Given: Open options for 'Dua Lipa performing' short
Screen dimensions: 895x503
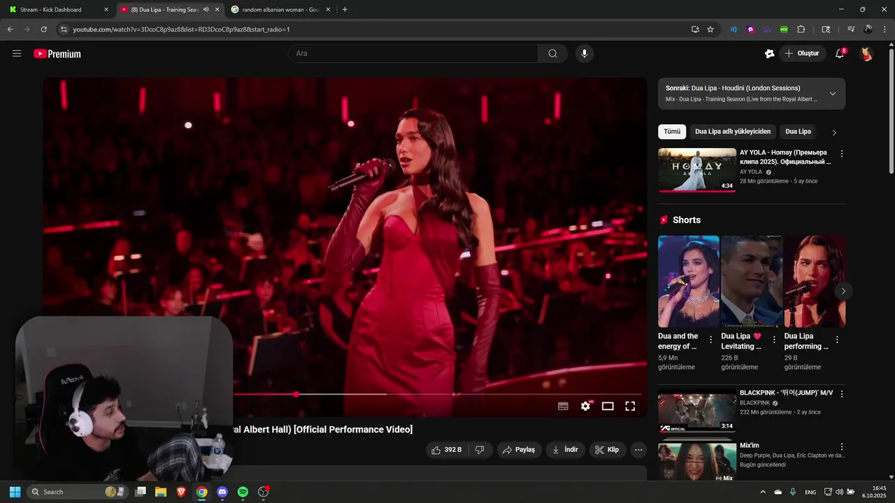Looking at the screenshot, I should pyautogui.click(x=837, y=340).
